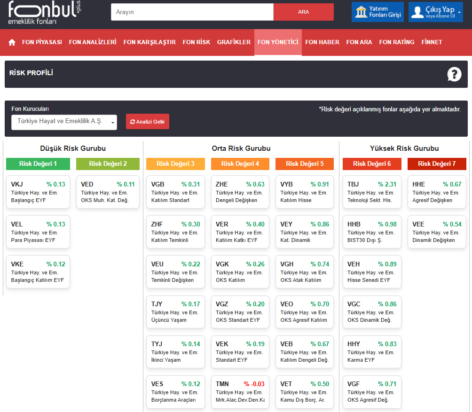472x412 pixels.
Task: Click the Arayın search field
Action: (x=192, y=12)
